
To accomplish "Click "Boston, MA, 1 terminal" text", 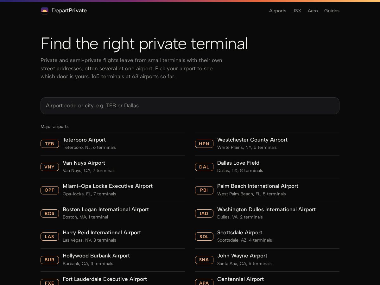I will [x=85, y=217].
